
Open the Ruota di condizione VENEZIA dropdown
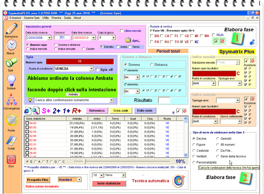pos(91,69)
